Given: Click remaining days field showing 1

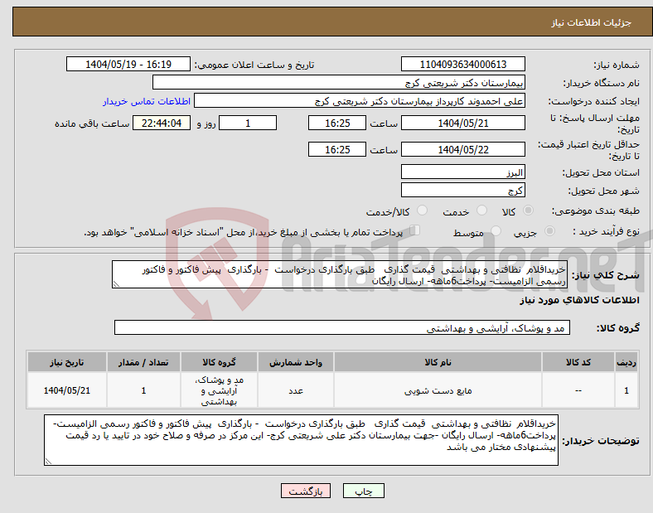Looking at the screenshot, I should (248, 123).
